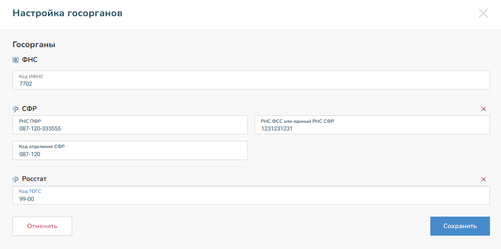The image size is (501, 249).
Task: Cancel changes with the Отменить button
Action: coord(42,226)
